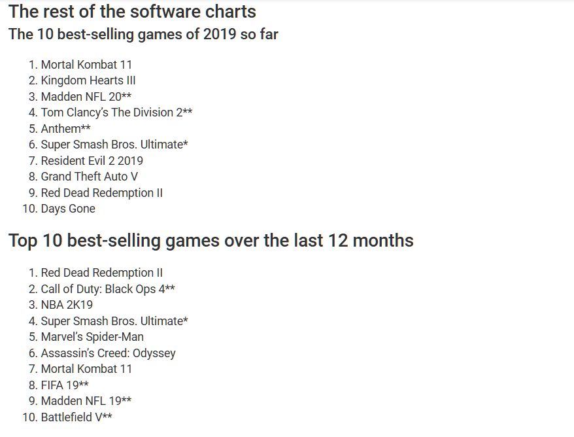Screen dimensions: 574x437
Task: Click Tom Clancy's The Division 2 entry
Action: [116, 112]
